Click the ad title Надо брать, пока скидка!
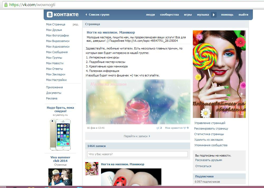 (x=60, y=109)
